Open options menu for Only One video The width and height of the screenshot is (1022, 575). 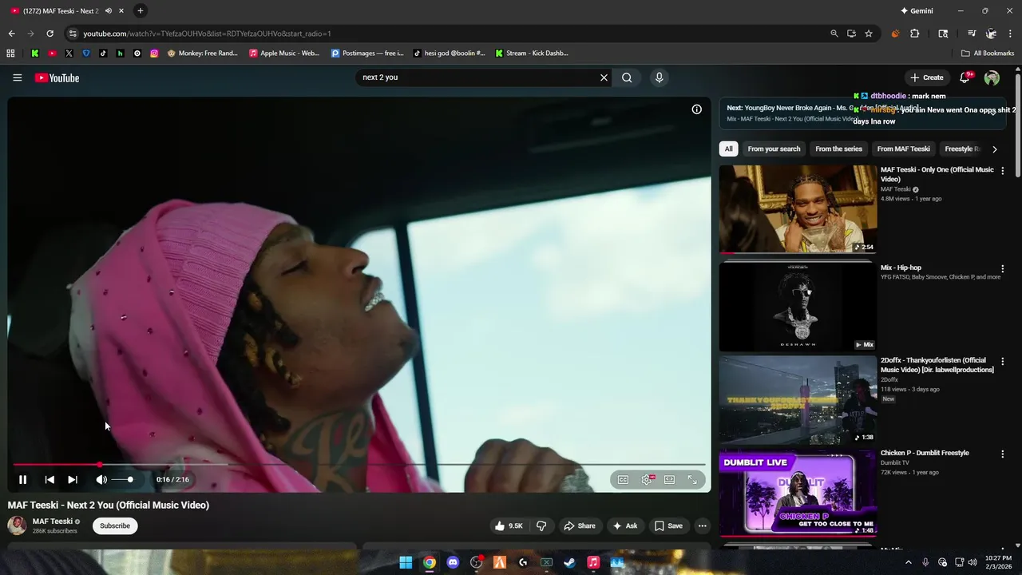(1002, 171)
